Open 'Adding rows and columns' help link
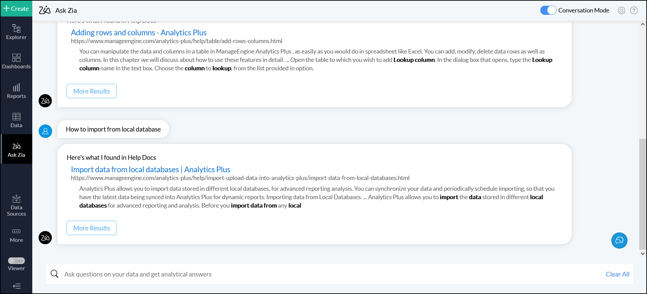Viewport: 647px width, 294px height. pyautogui.click(x=139, y=33)
